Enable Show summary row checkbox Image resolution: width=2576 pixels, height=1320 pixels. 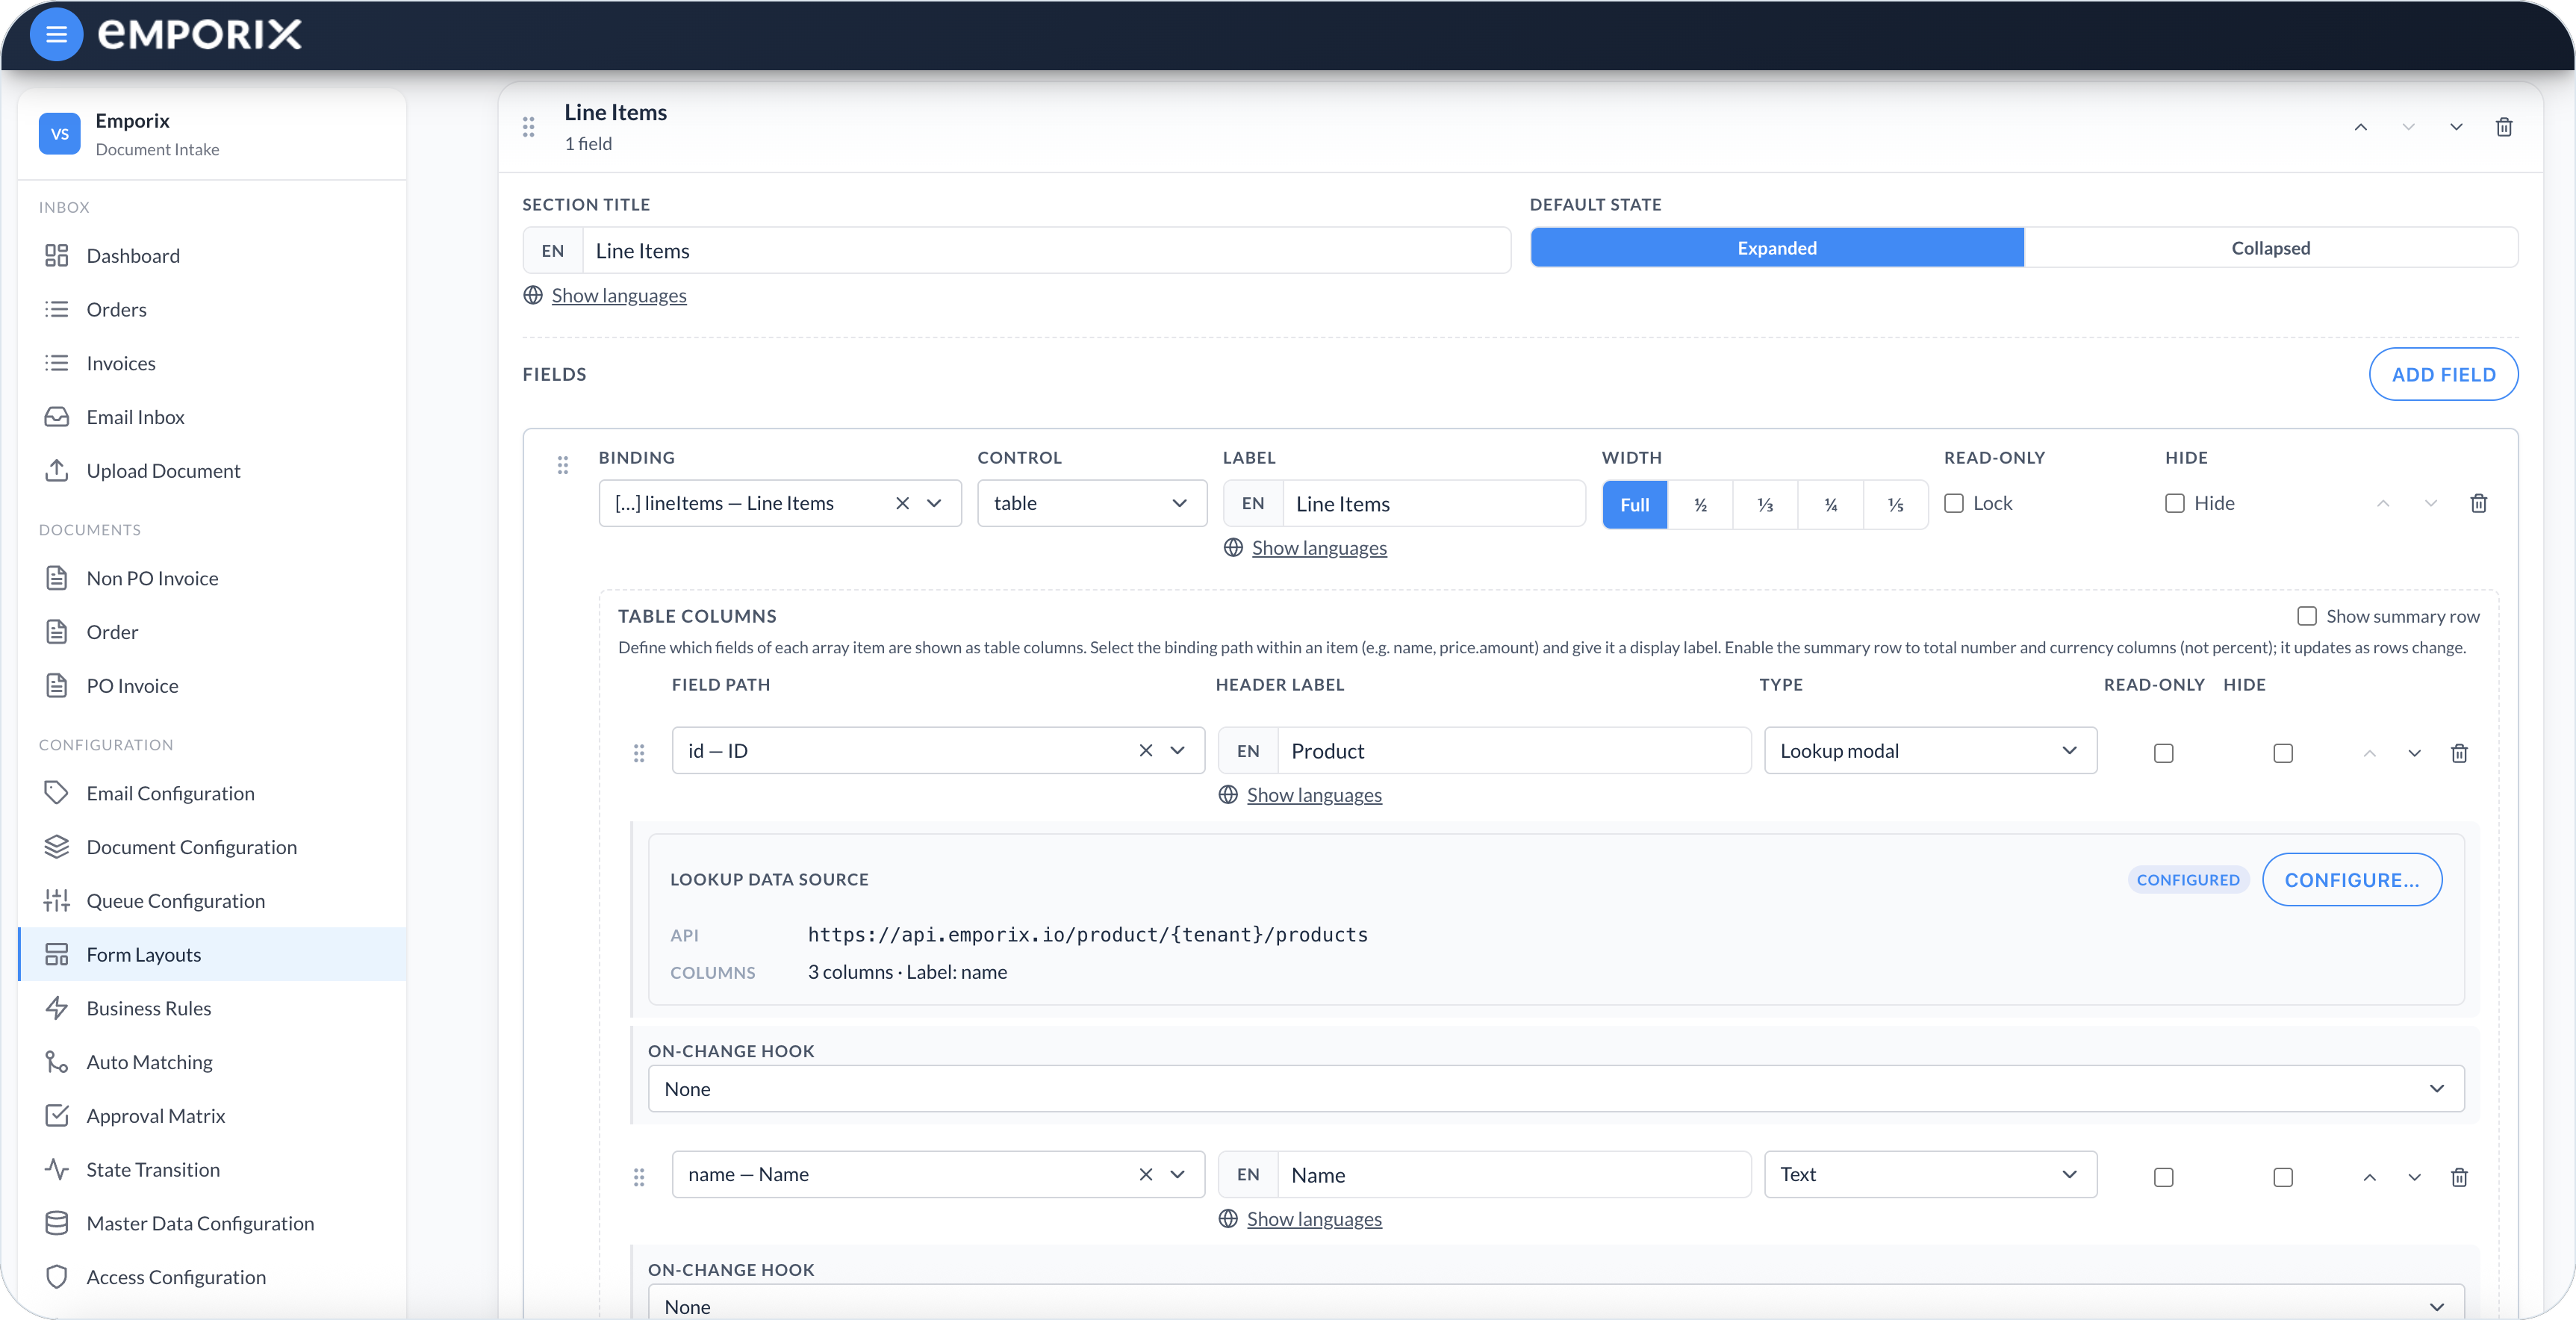tap(2307, 616)
